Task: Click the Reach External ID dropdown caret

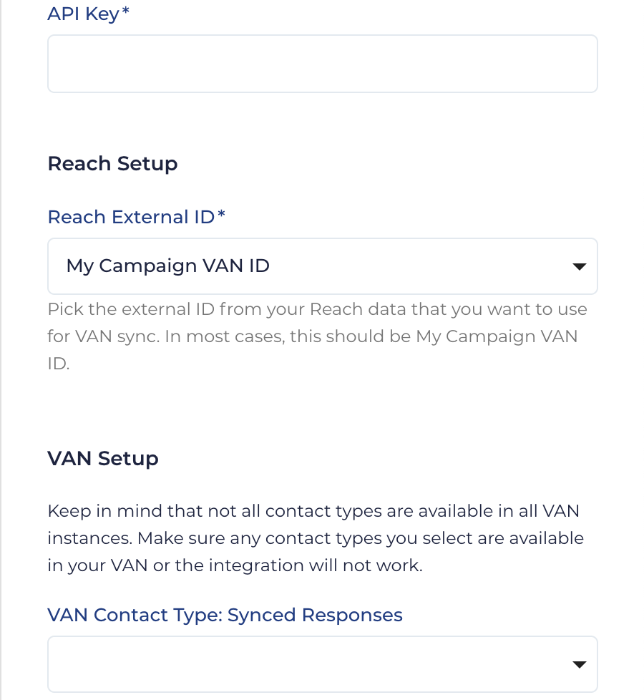Action: click(x=580, y=267)
